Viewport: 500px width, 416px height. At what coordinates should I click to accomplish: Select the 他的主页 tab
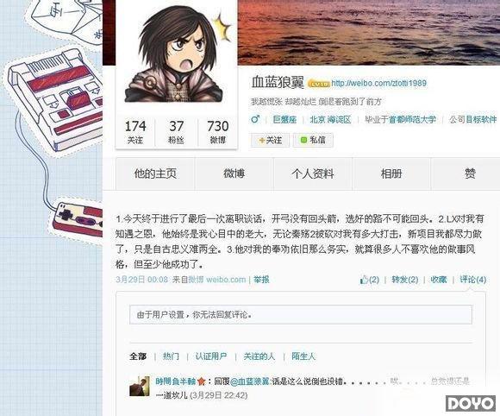[x=155, y=173]
